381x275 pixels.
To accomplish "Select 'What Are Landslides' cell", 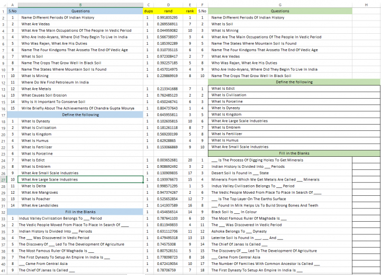I will pyautogui.click(x=81, y=205).
